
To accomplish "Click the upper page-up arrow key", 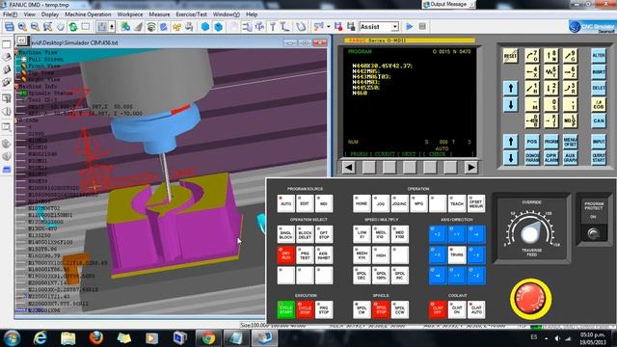I will [x=510, y=88].
